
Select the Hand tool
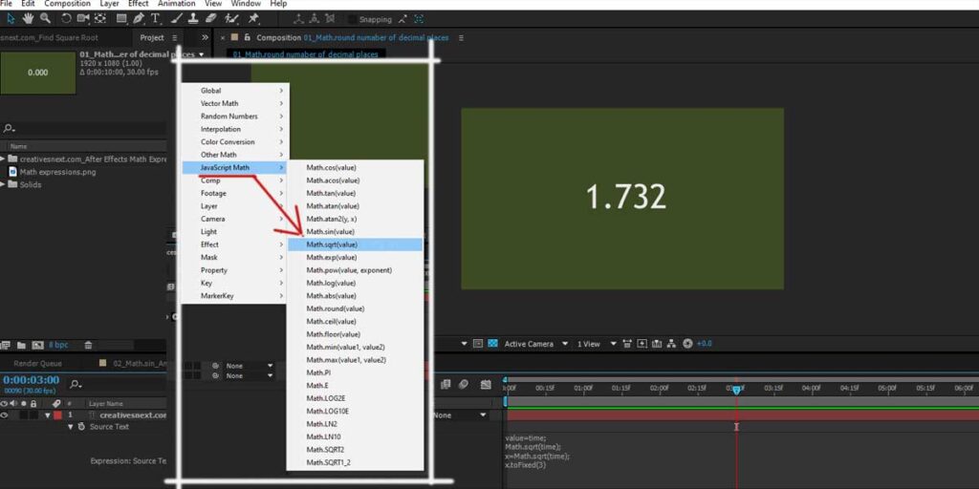click(28, 18)
